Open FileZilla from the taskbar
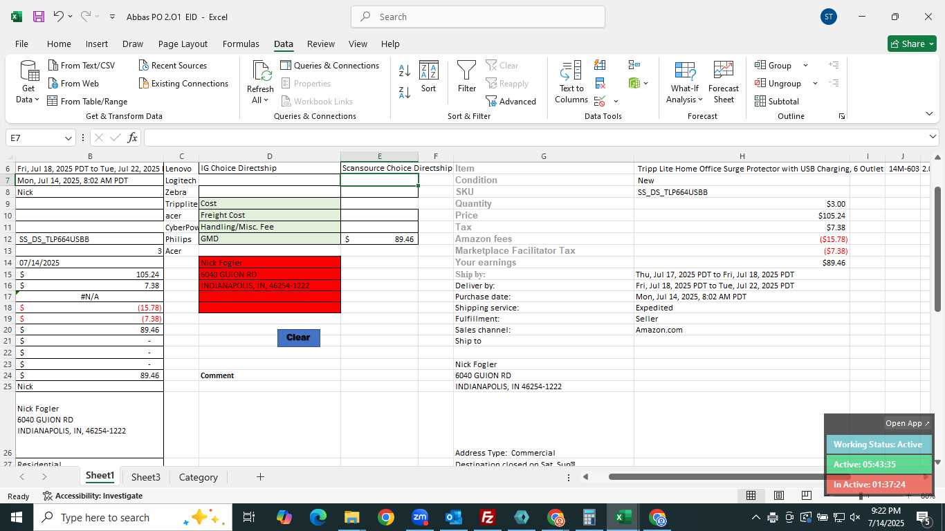The height and width of the screenshot is (531, 945). pyautogui.click(x=488, y=517)
